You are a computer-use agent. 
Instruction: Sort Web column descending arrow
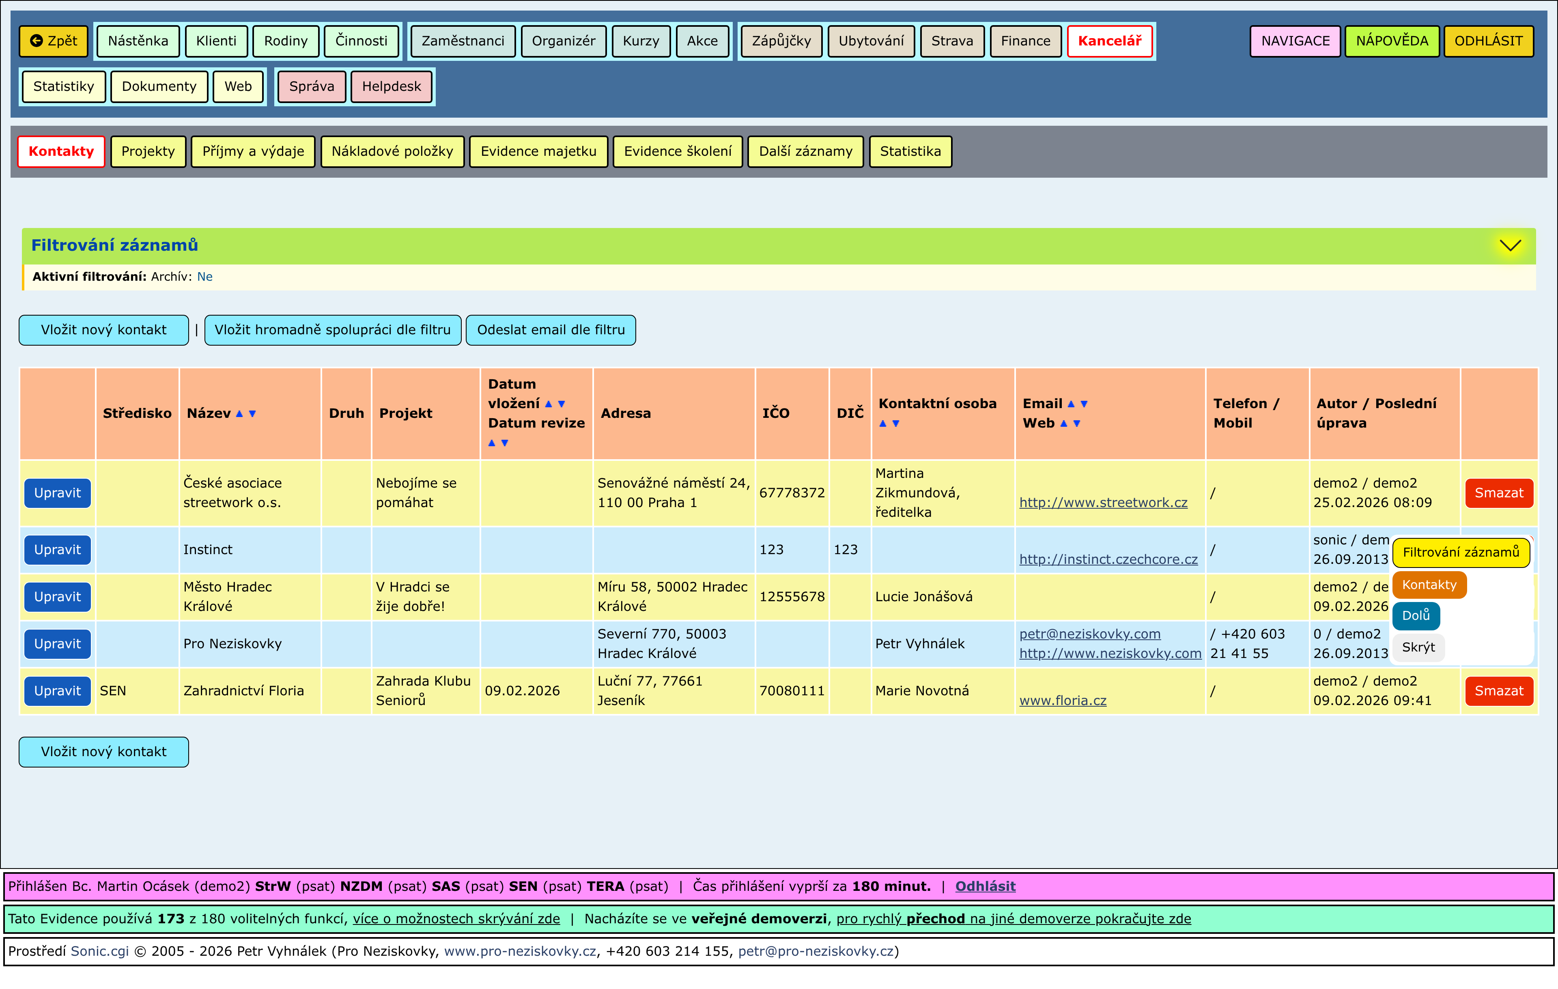pos(1077,424)
